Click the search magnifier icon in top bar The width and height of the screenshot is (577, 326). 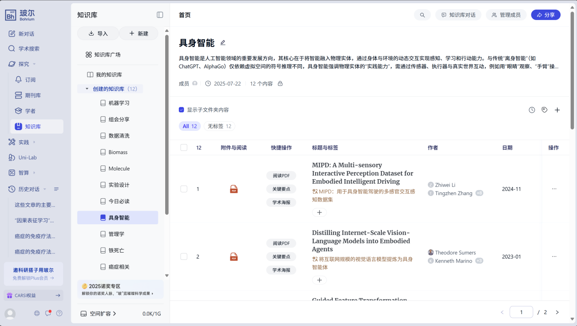422,15
